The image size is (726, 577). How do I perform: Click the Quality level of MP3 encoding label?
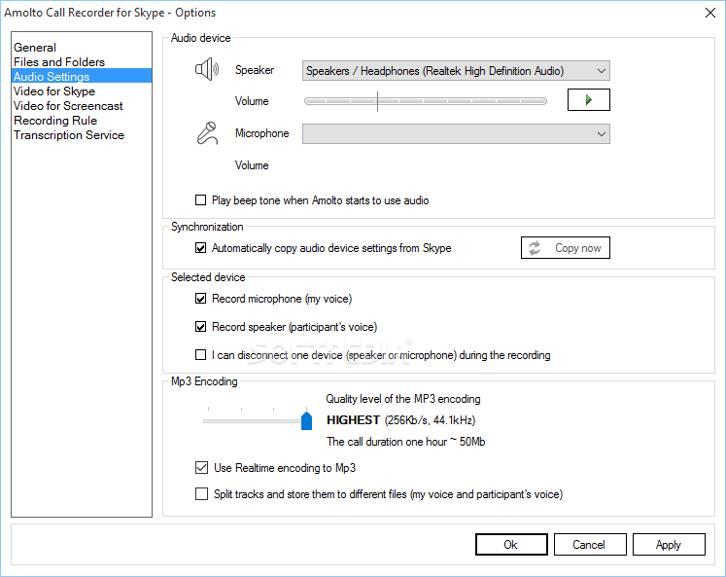402,399
